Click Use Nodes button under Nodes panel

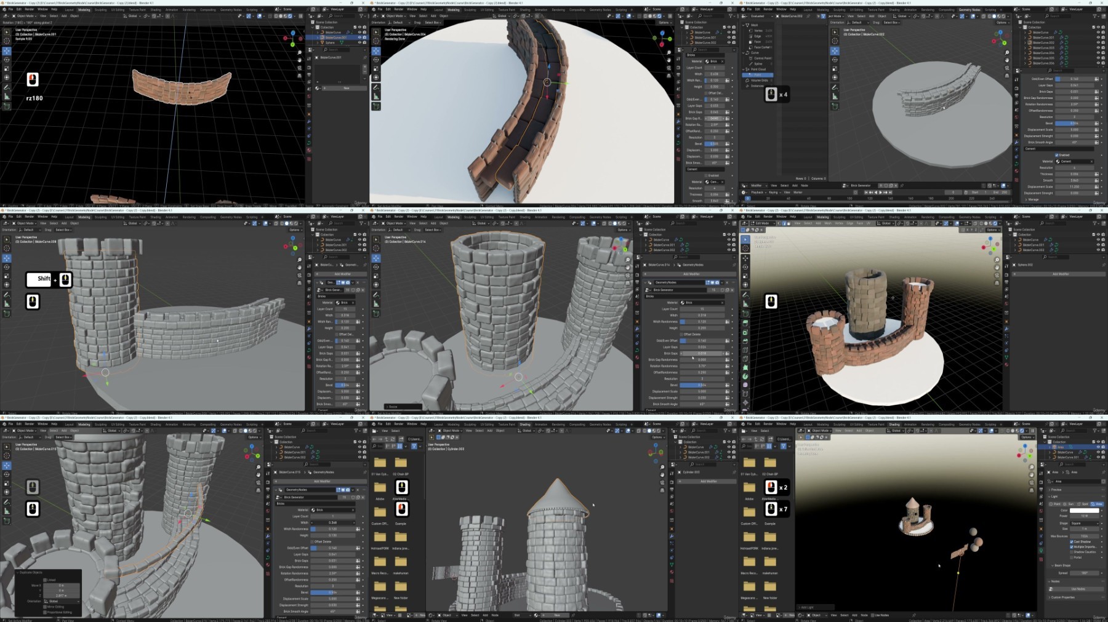(x=1077, y=589)
